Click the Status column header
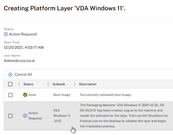This screenshot has height=135, width=173. 28,84
